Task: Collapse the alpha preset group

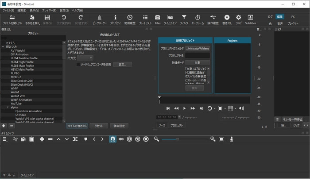Action: point(7,107)
